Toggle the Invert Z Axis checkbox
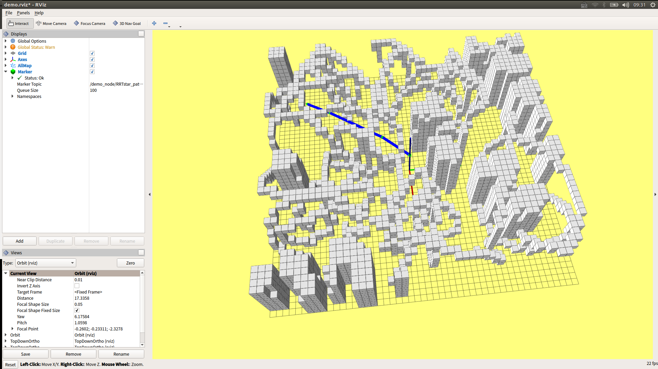Viewport: 658px width, 369px height. point(77,286)
